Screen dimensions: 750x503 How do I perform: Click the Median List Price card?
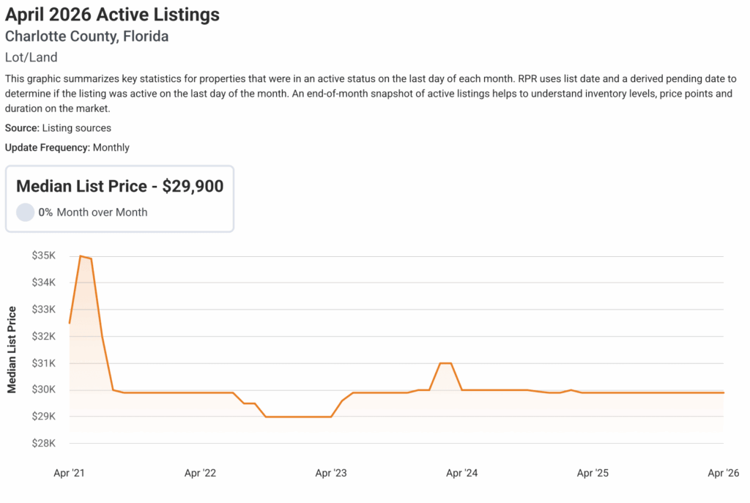click(x=119, y=199)
